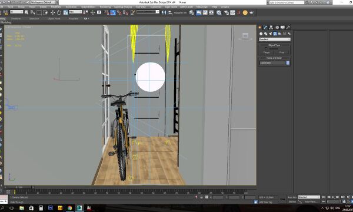Select the Lights category icon

271,34
